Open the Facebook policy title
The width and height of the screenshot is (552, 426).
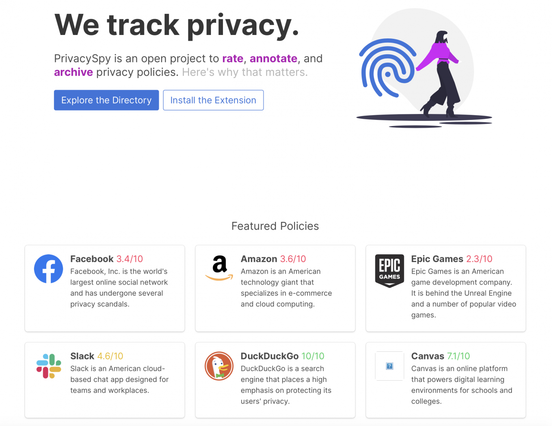coord(92,259)
